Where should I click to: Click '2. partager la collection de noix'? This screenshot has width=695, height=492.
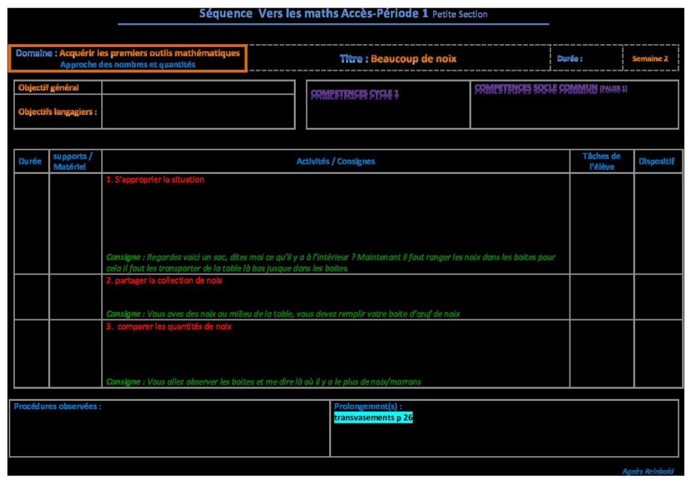164,281
